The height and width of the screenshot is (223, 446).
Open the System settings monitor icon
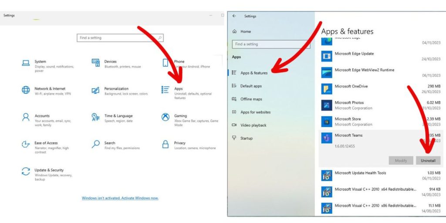click(26, 63)
